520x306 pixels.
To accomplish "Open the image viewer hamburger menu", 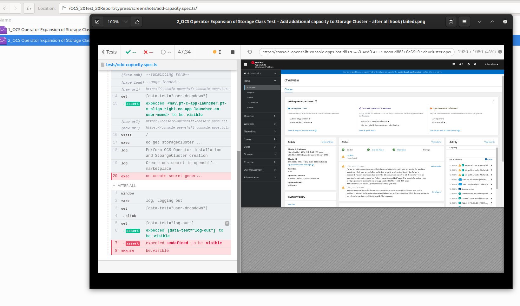I will point(464,22).
